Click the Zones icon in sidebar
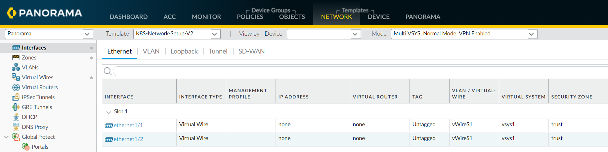 16,57
